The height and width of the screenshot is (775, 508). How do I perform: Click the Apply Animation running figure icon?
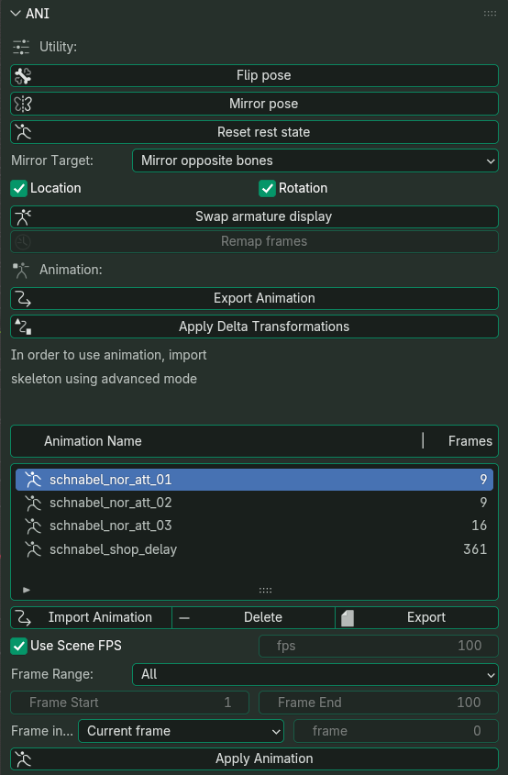click(23, 758)
